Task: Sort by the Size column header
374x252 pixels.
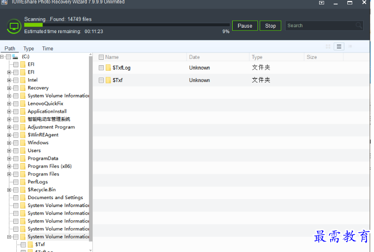Action: point(312,57)
